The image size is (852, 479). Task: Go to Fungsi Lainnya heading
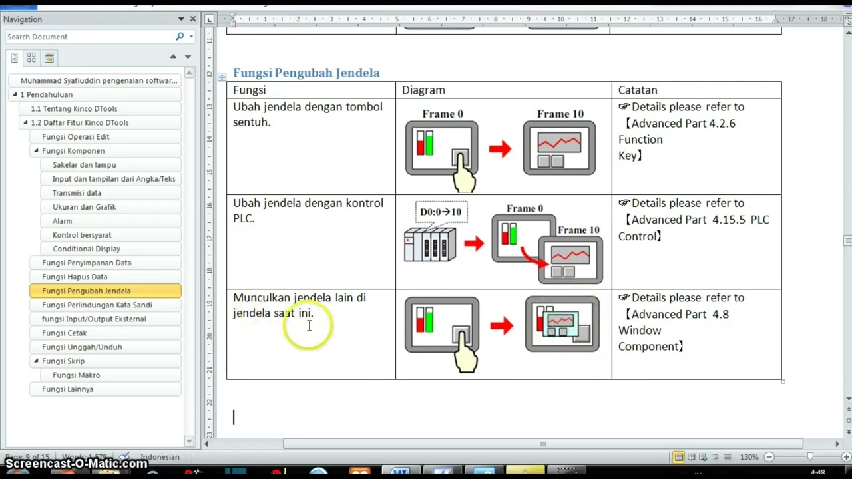(x=106, y=389)
